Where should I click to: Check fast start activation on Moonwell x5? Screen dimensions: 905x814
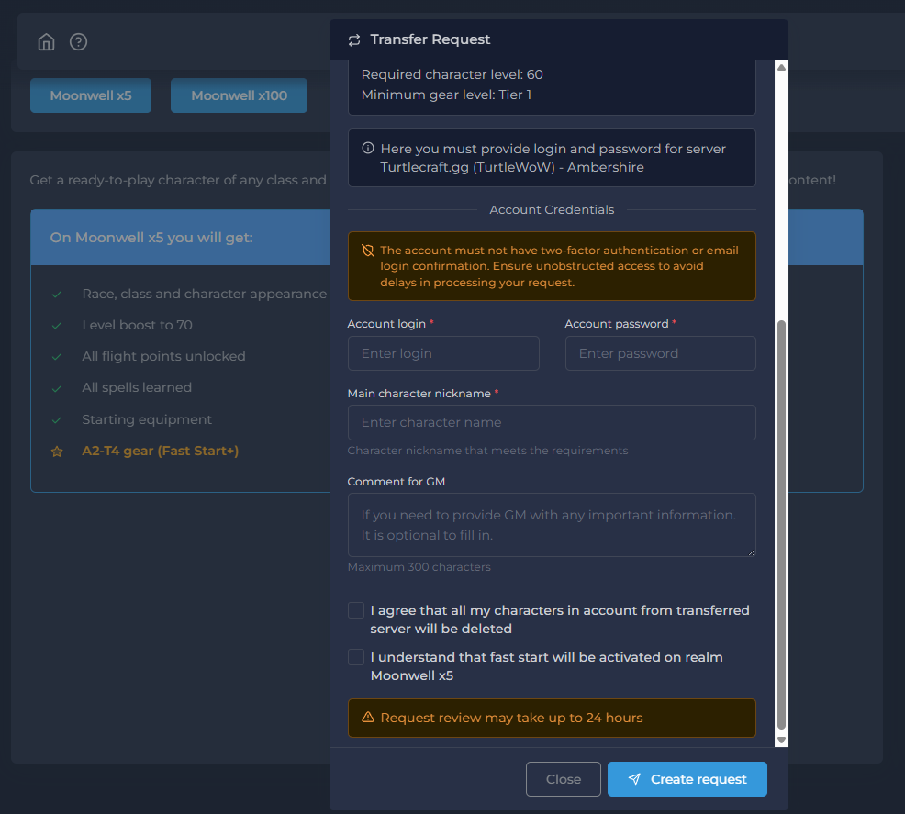(x=356, y=657)
